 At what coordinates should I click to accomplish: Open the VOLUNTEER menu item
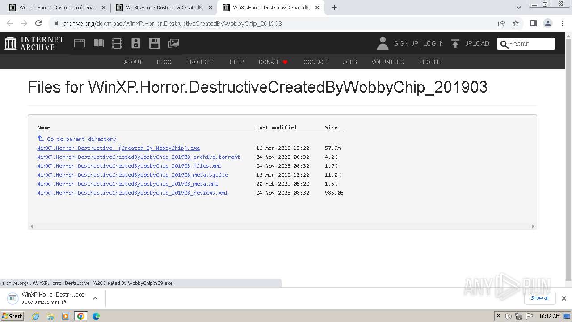[388, 62]
